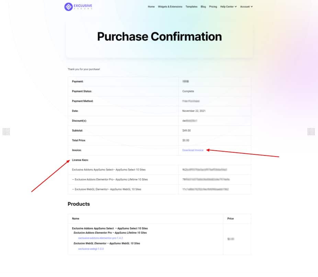318x277 pixels.
Task: Click the Exclusive Addons brand text
Action: (83, 7)
